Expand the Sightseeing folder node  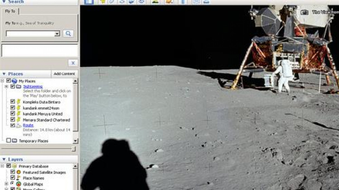7,86
